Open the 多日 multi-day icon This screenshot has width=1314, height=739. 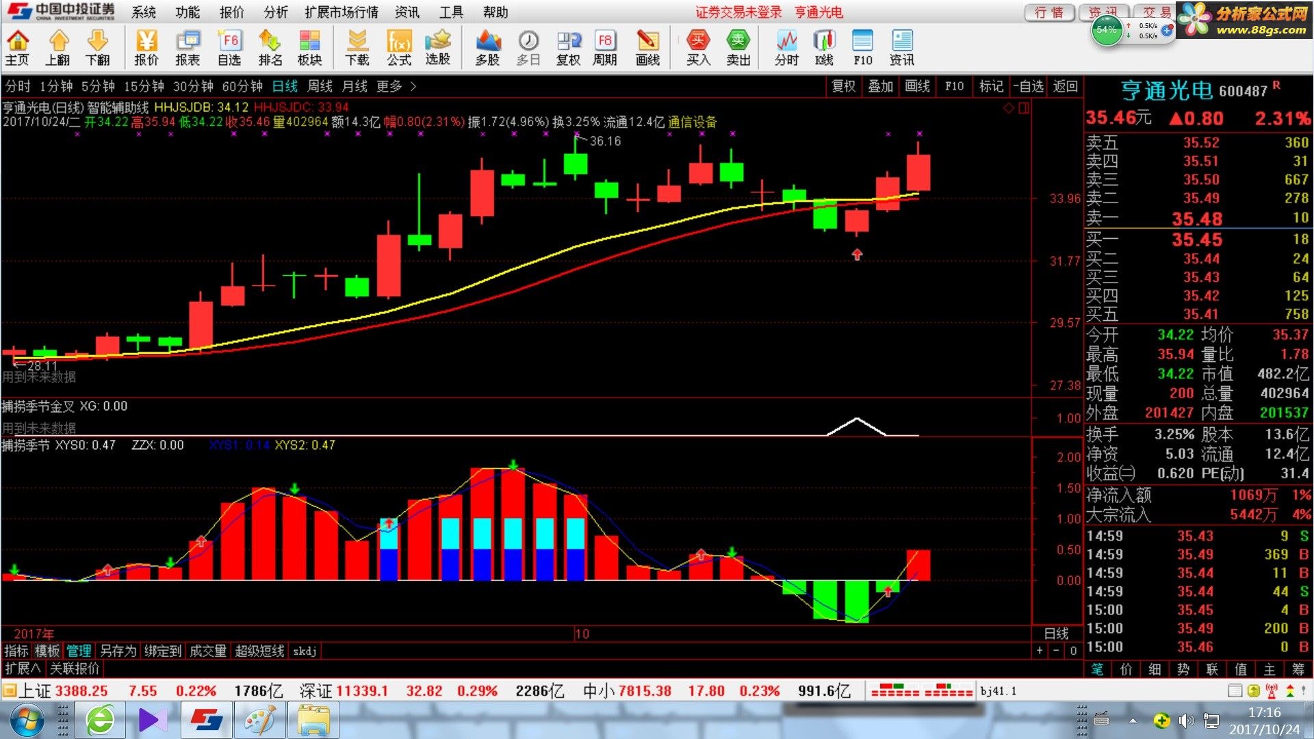528,48
